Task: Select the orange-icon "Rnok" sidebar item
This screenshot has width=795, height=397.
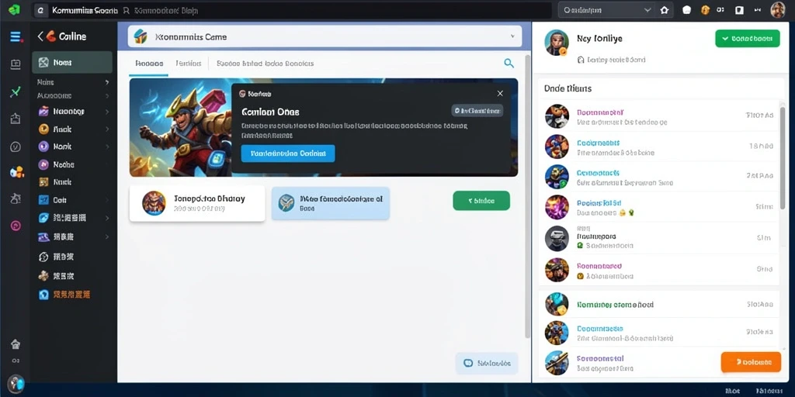Action: [71, 129]
